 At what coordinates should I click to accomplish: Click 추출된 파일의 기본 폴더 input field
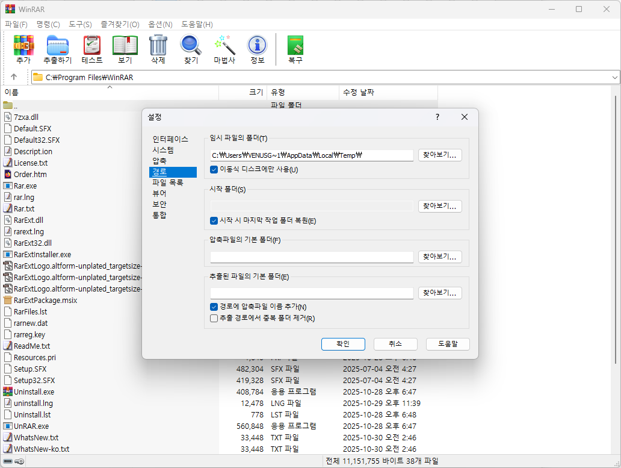pyautogui.click(x=312, y=293)
